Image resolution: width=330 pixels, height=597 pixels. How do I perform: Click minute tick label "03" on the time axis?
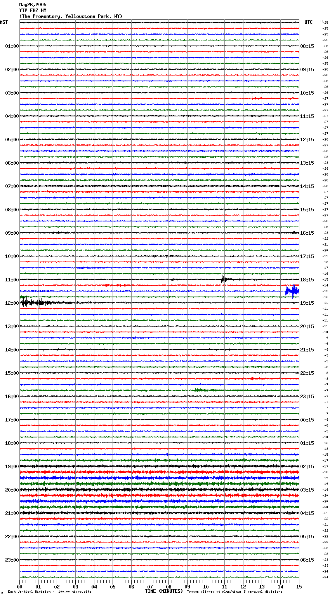(x=76, y=587)
